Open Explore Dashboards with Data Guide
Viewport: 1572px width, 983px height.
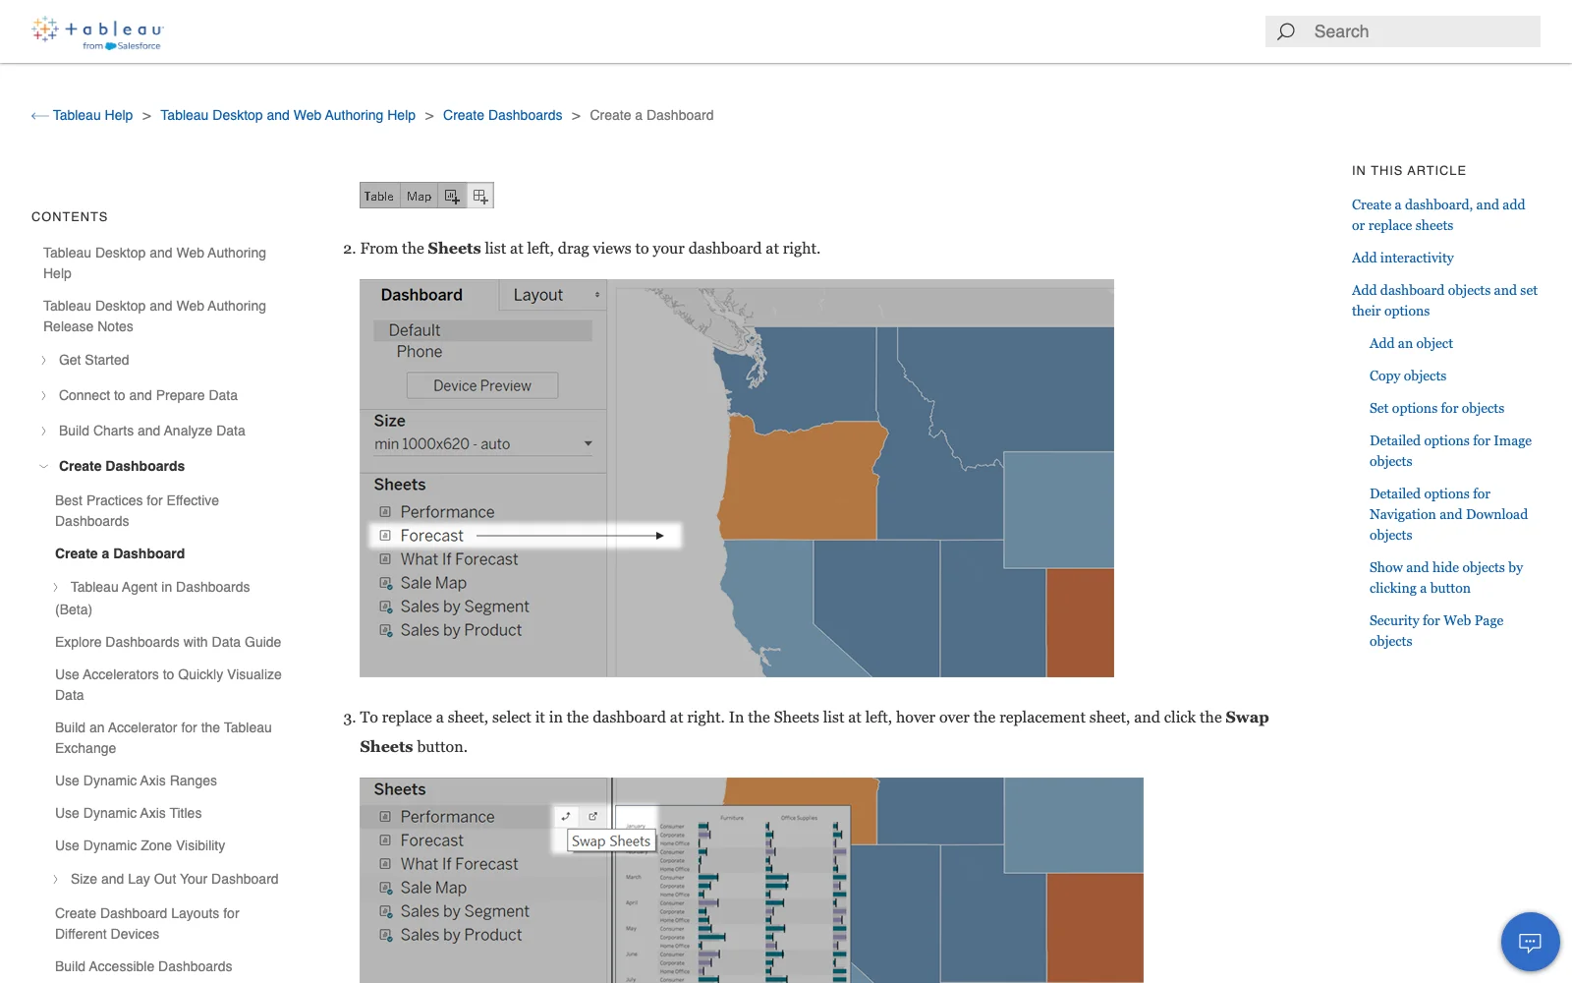168,642
